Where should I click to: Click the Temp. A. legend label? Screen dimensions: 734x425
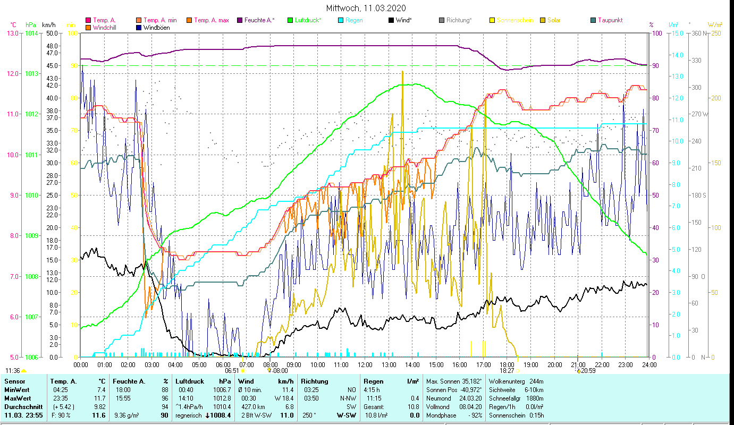tap(104, 21)
